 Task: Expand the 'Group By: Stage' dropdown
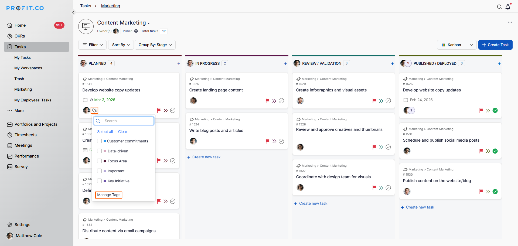pyautogui.click(x=155, y=45)
